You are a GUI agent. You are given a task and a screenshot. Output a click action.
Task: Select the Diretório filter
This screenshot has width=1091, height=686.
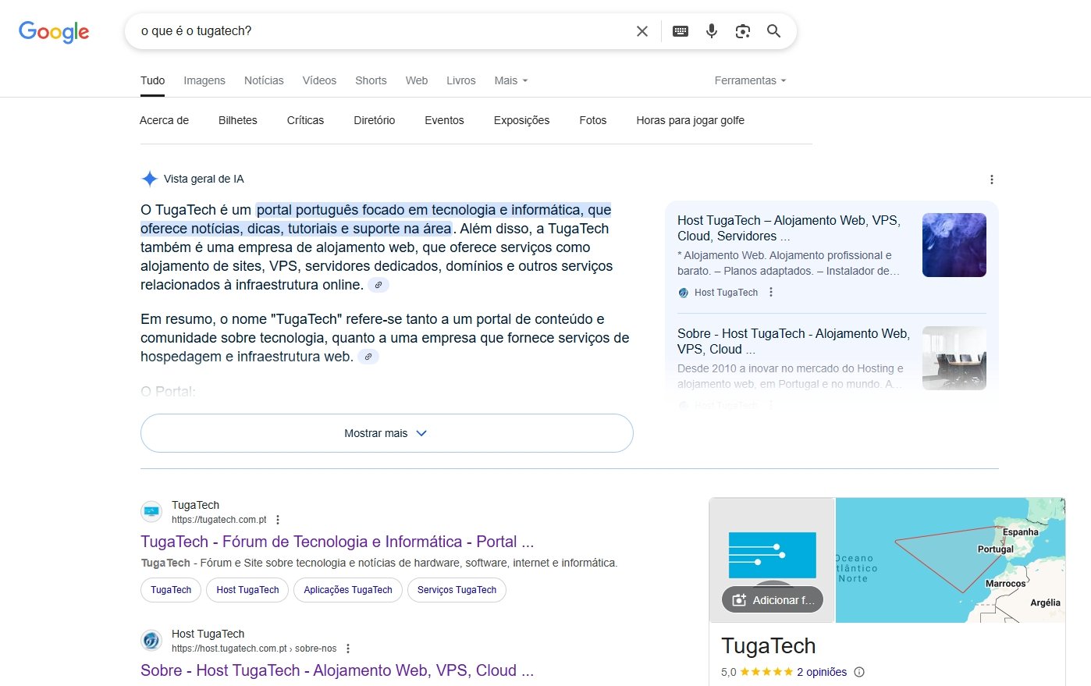[375, 120]
